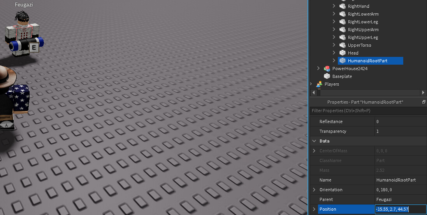Undock the Properties panel
The image size is (427, 215).
[x=424, y=102]
